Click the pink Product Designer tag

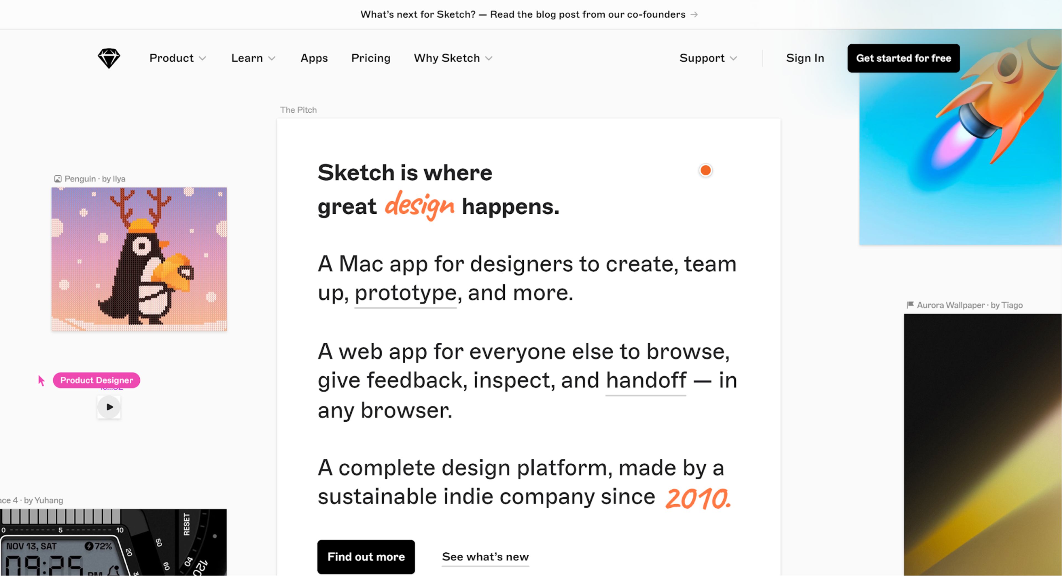97,380
